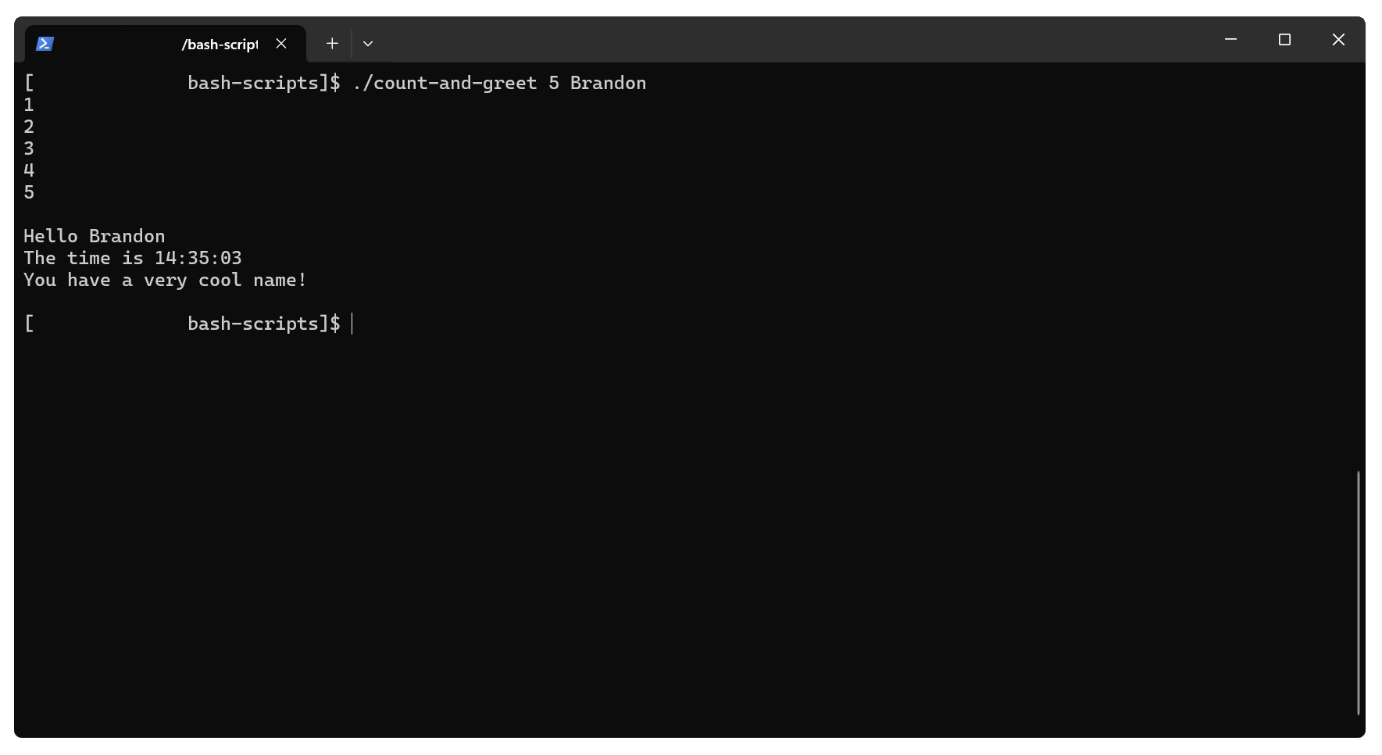
Task: Click the output line showing number 3
Action: coord(29,149)
